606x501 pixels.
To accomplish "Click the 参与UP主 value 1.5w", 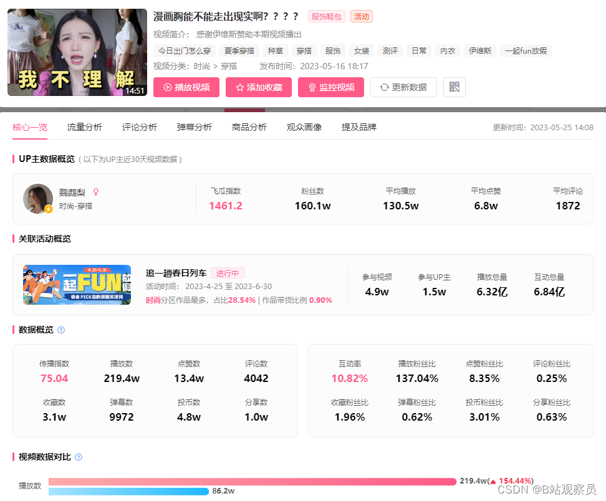I will pos(434,292).
